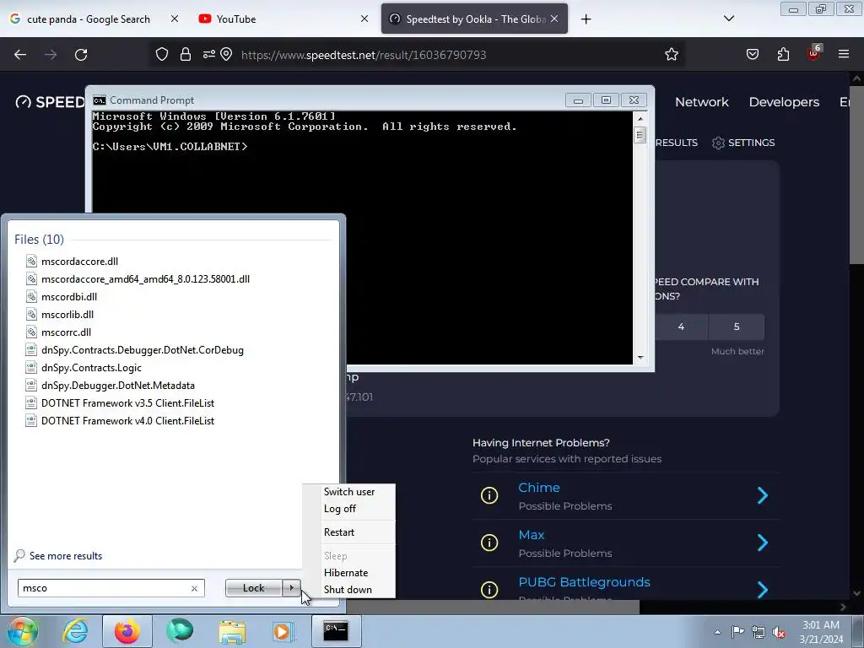Screen dimensions: 864x648
Task: Select the Speedtest by Ookla tab
Action: click(x=474, y=19)
